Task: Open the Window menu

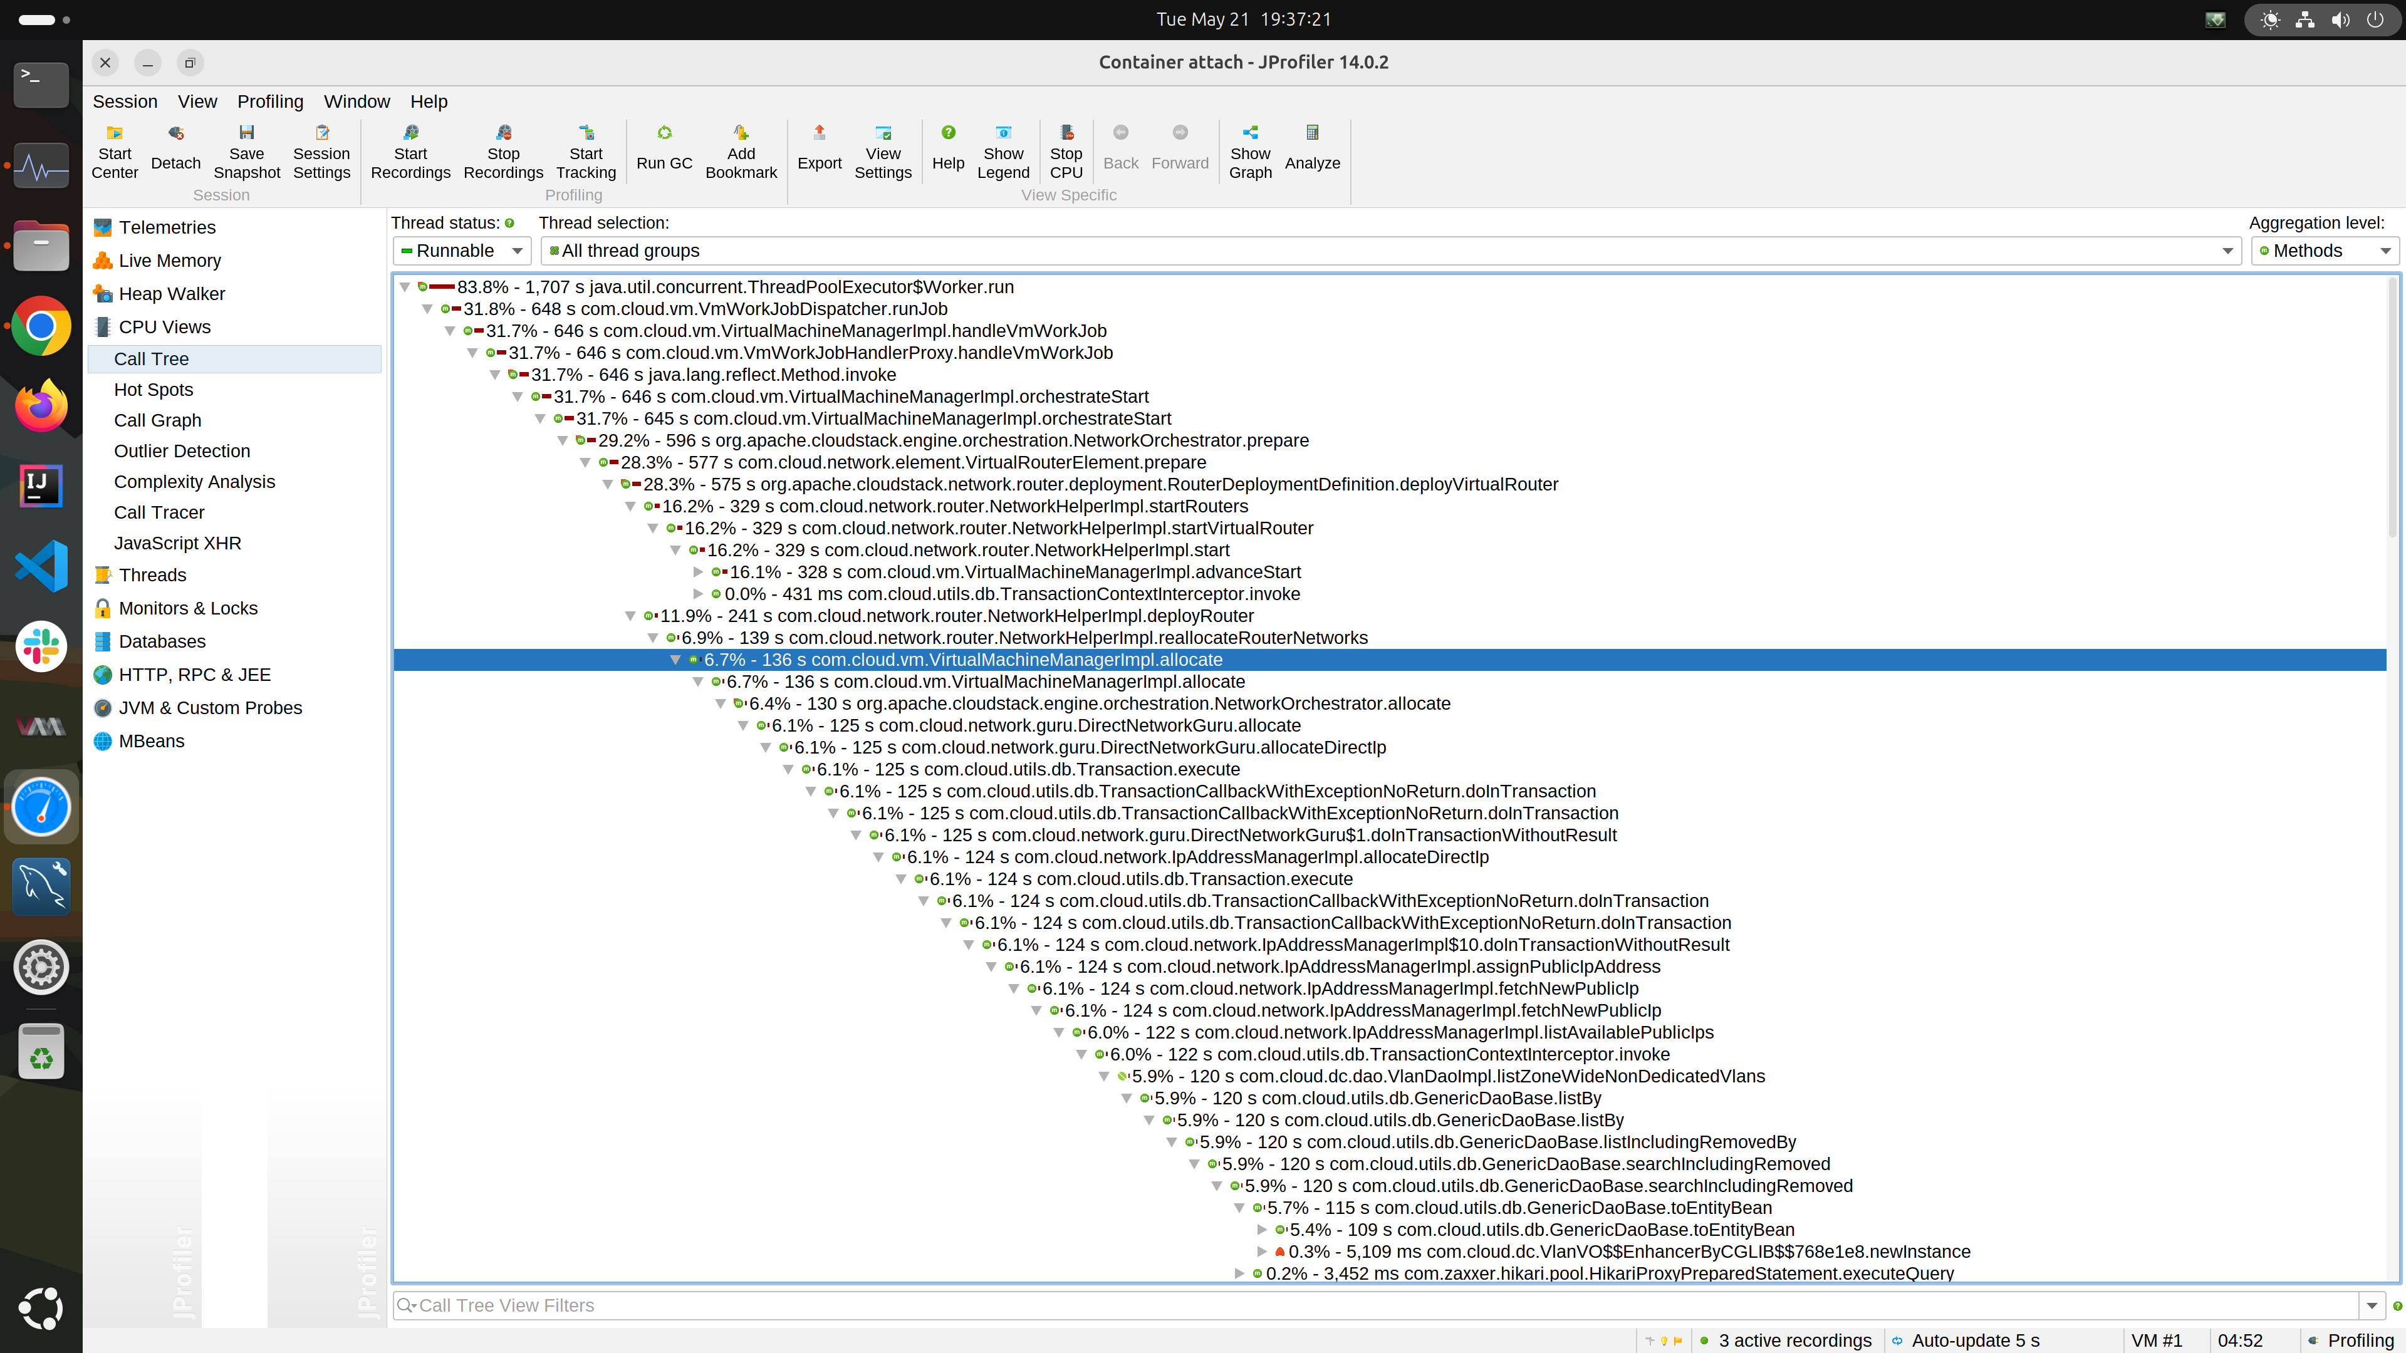Action: (x=356, y=101)
